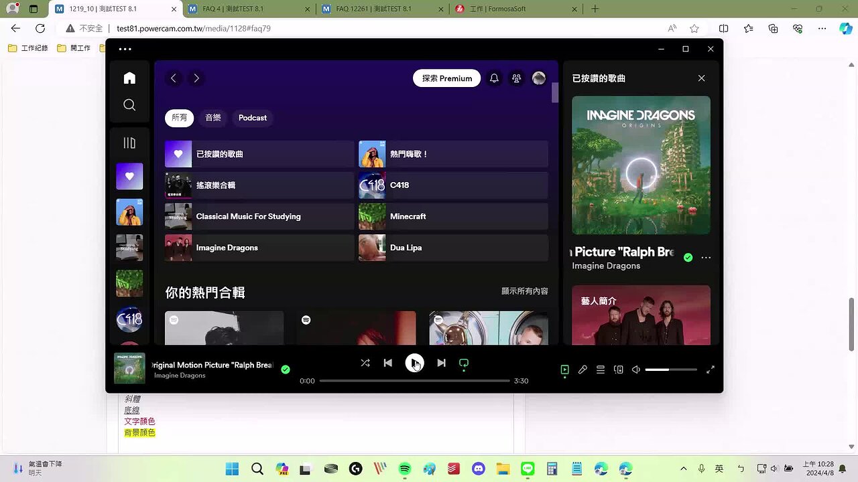Toggle shuffle playback
This screenshot has width=858, height=482.
coord(365,363)
